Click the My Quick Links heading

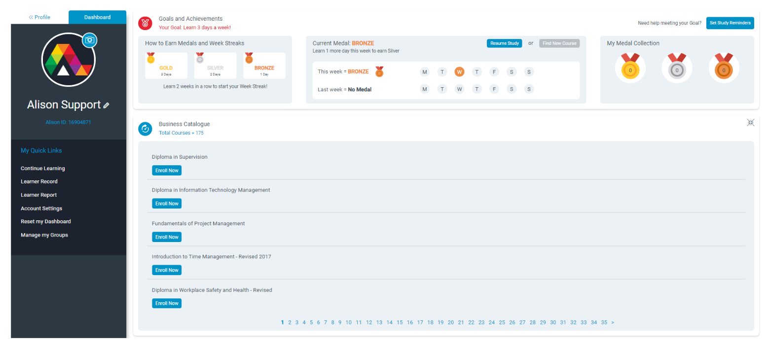point(41,151)
